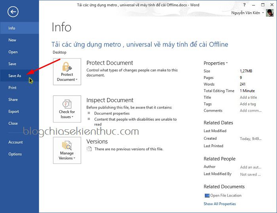
Task: Click the Versions heading
Action: 97,142
